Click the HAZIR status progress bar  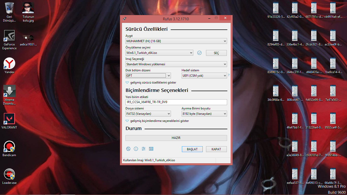tap(176, 138)
